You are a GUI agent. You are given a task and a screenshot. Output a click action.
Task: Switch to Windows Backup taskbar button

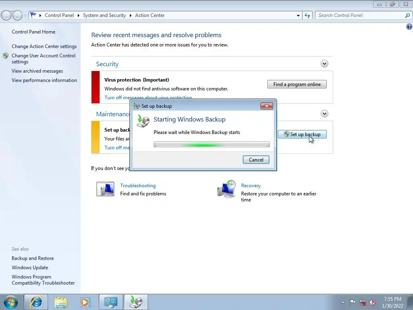(136, 302)
